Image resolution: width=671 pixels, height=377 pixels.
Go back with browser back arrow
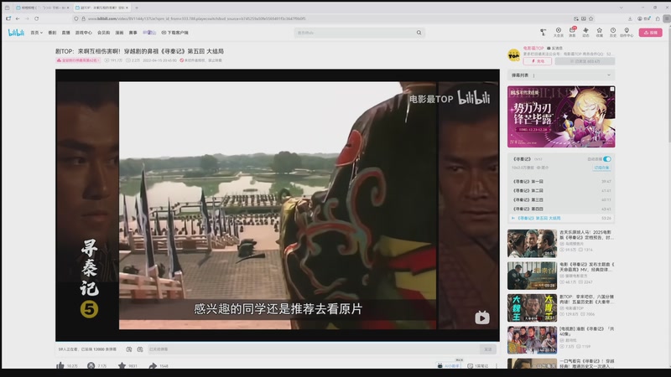(x=18, y=18)
